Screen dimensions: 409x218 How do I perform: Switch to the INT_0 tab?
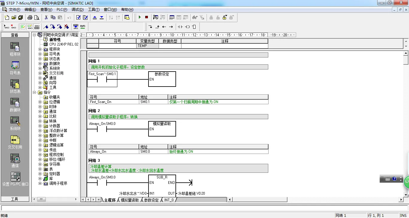click(169, 200)
